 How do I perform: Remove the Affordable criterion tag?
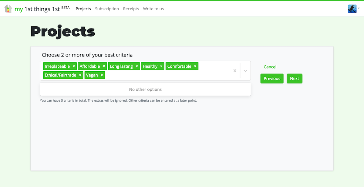click(x=104, y=66)
